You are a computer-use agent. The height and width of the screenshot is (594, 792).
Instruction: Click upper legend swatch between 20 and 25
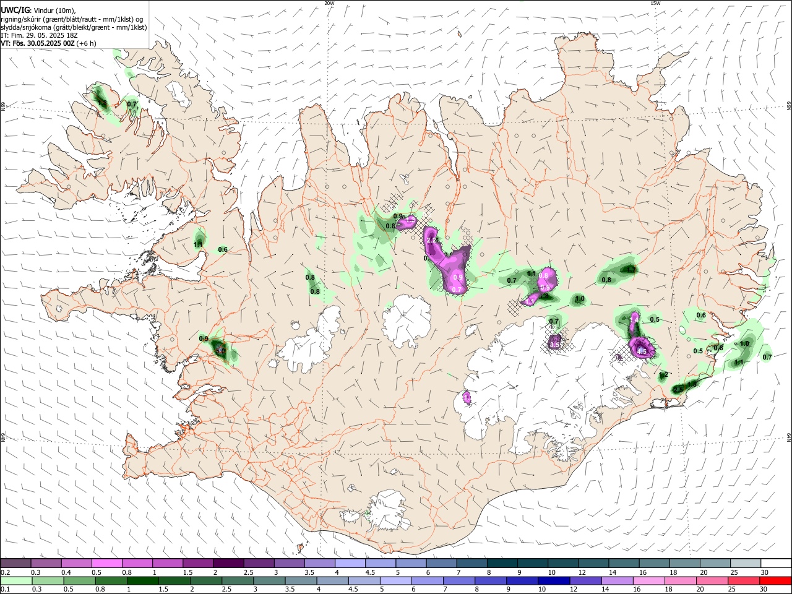(716, 563)
